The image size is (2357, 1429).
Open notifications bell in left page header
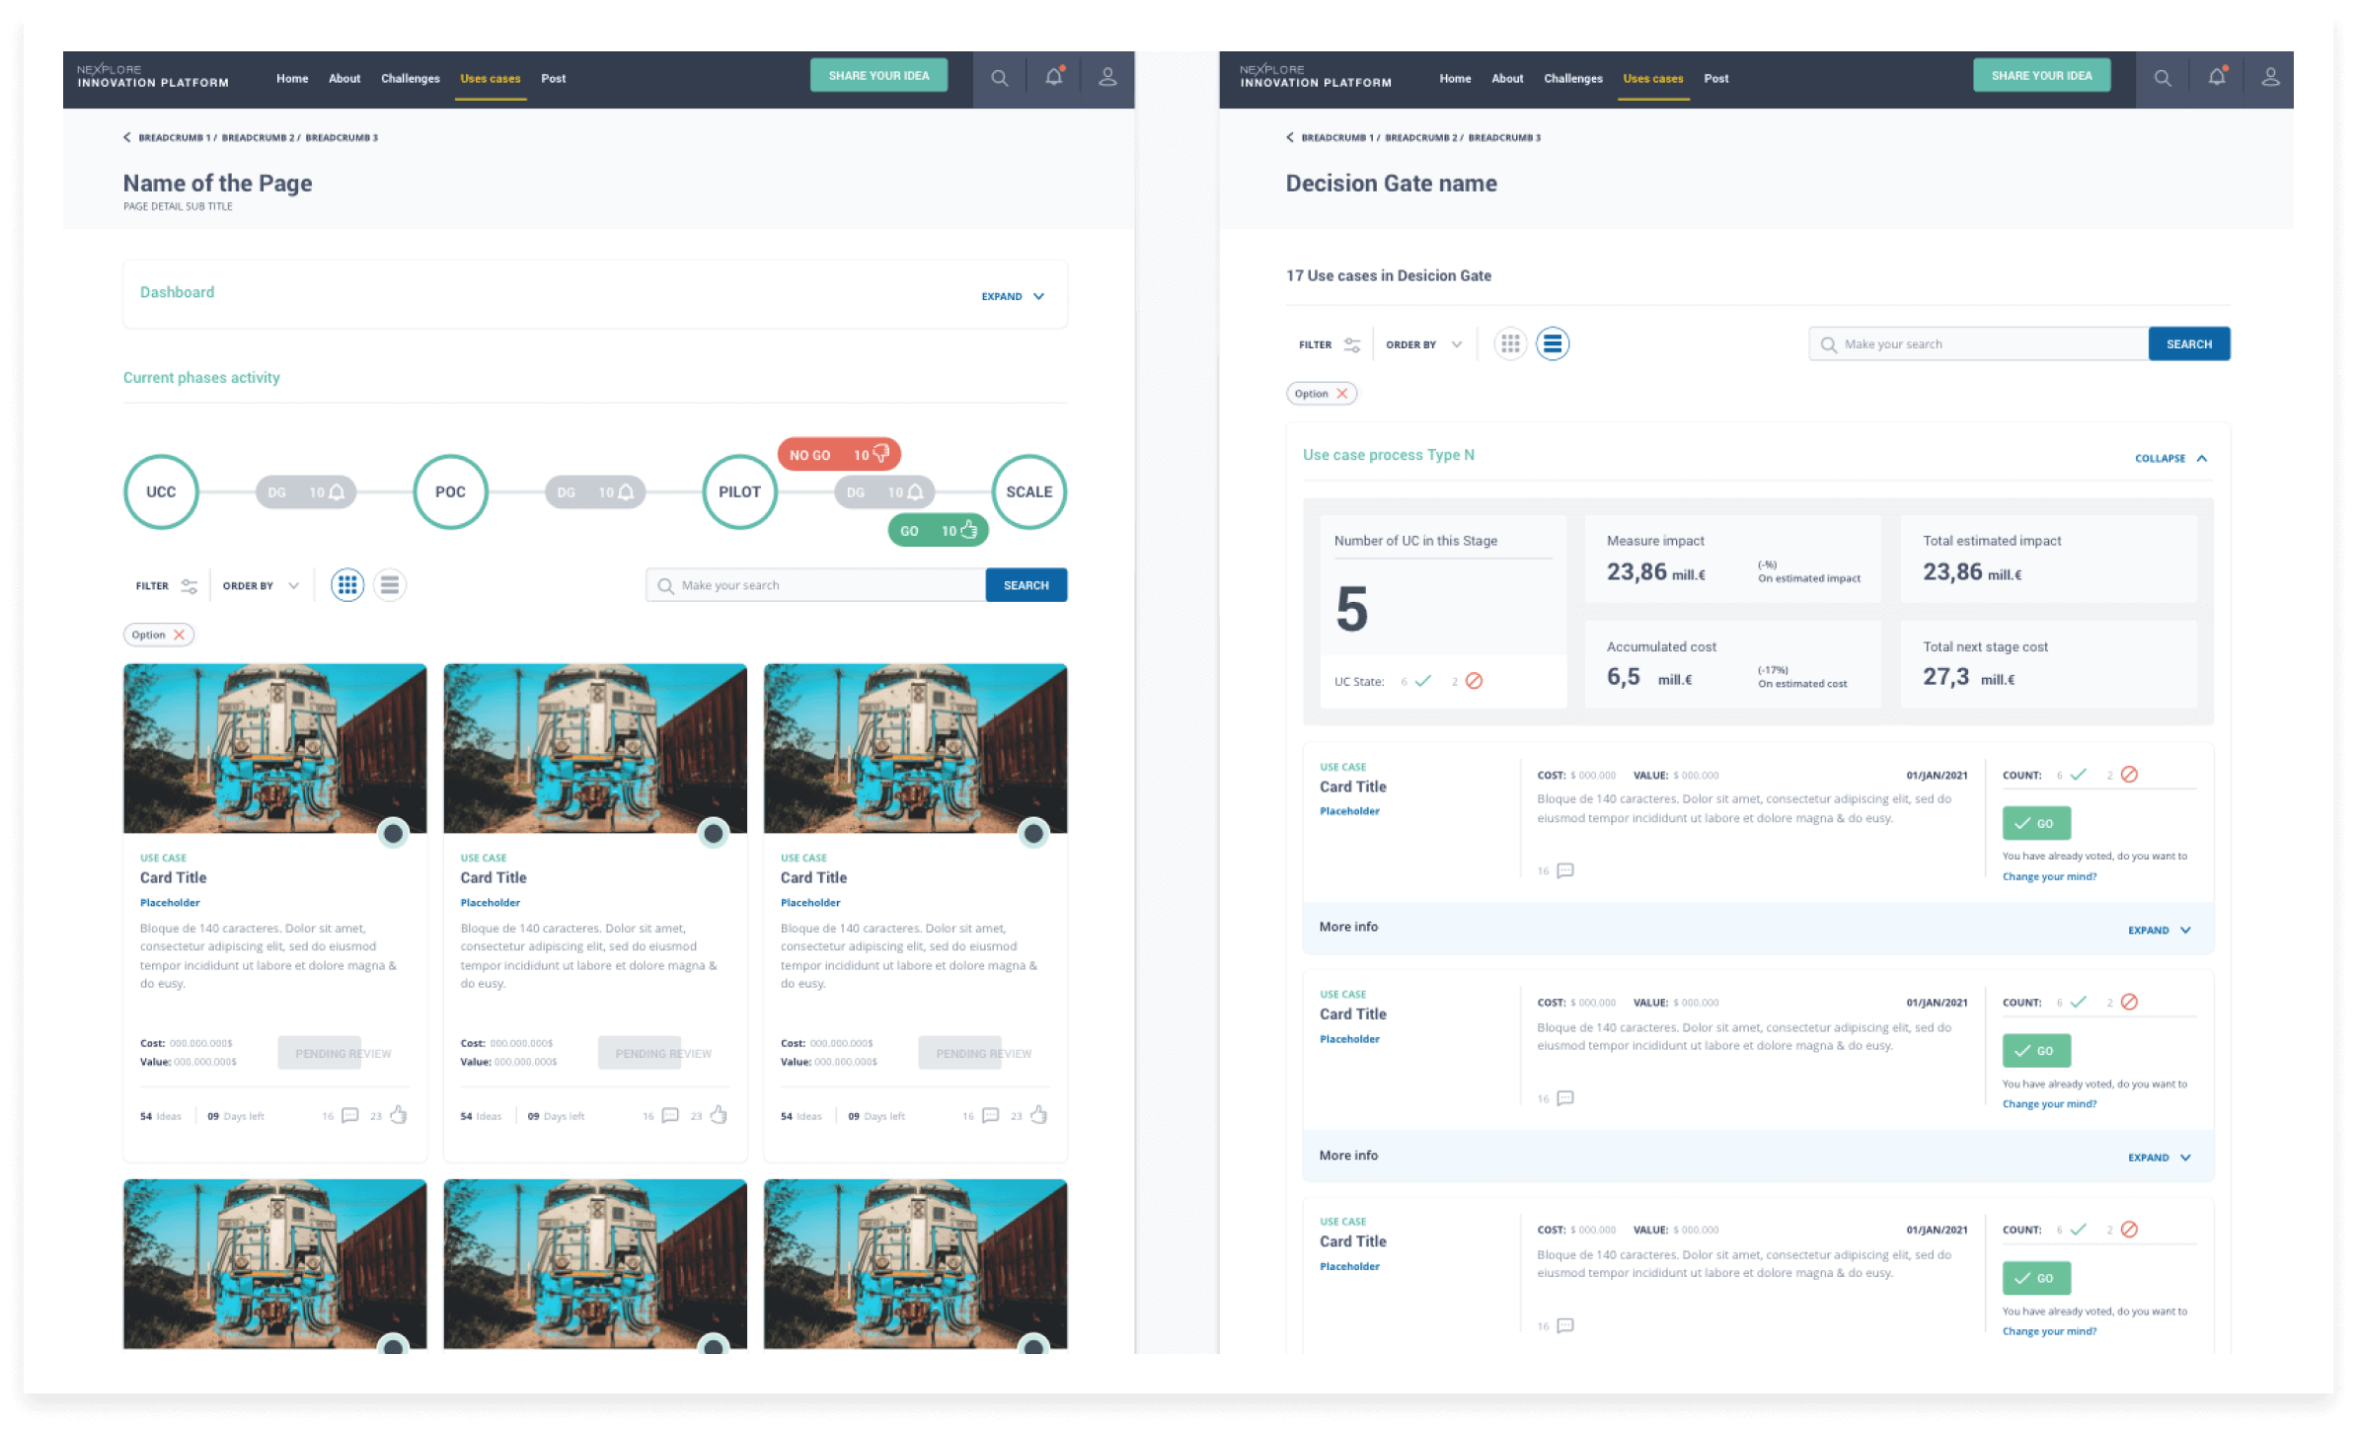click(x=1053, y=77)
